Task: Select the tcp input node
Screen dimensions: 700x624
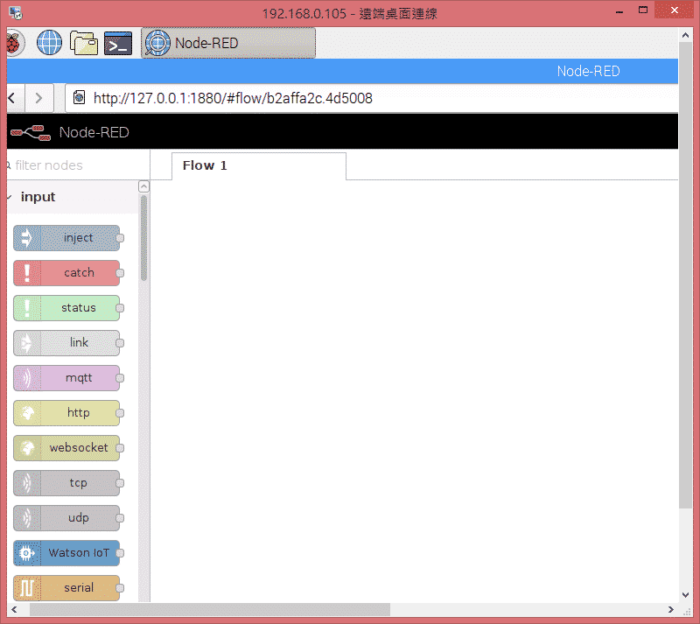Action: (x=66, y=483)
